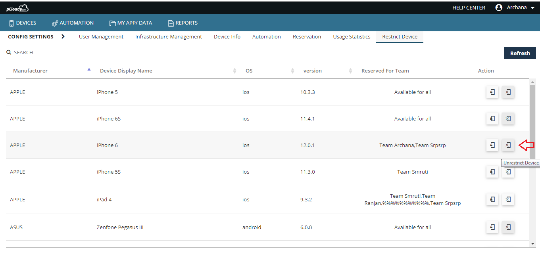Select the iPhone 5 device name

pos(107,92)
